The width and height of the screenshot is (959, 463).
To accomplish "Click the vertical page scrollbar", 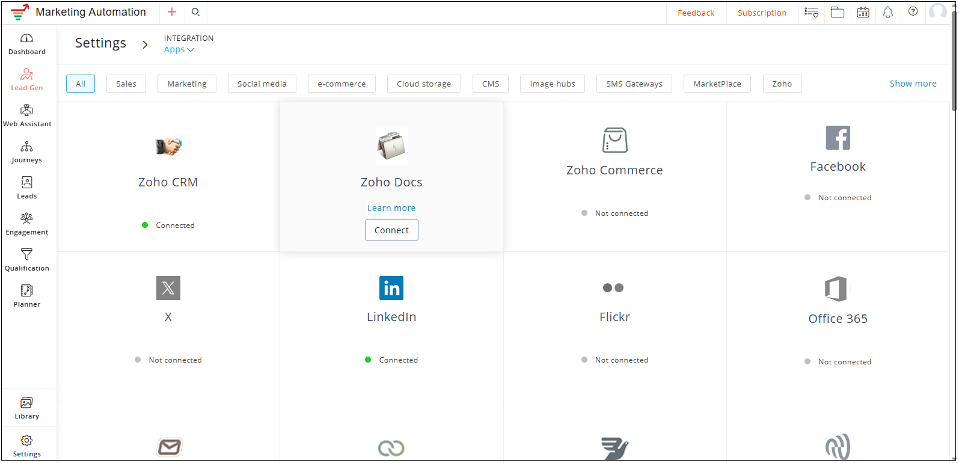I will [x=954, y=60].
